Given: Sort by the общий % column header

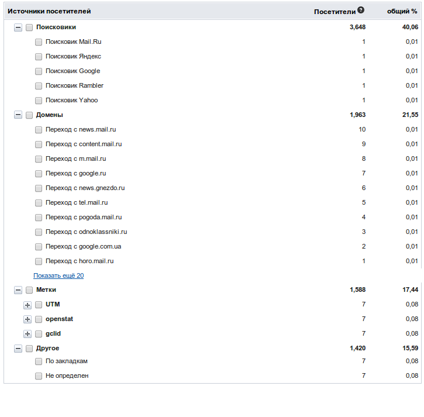Looking at the screenshot, I should pyautogui.click(x=402, y=11).
